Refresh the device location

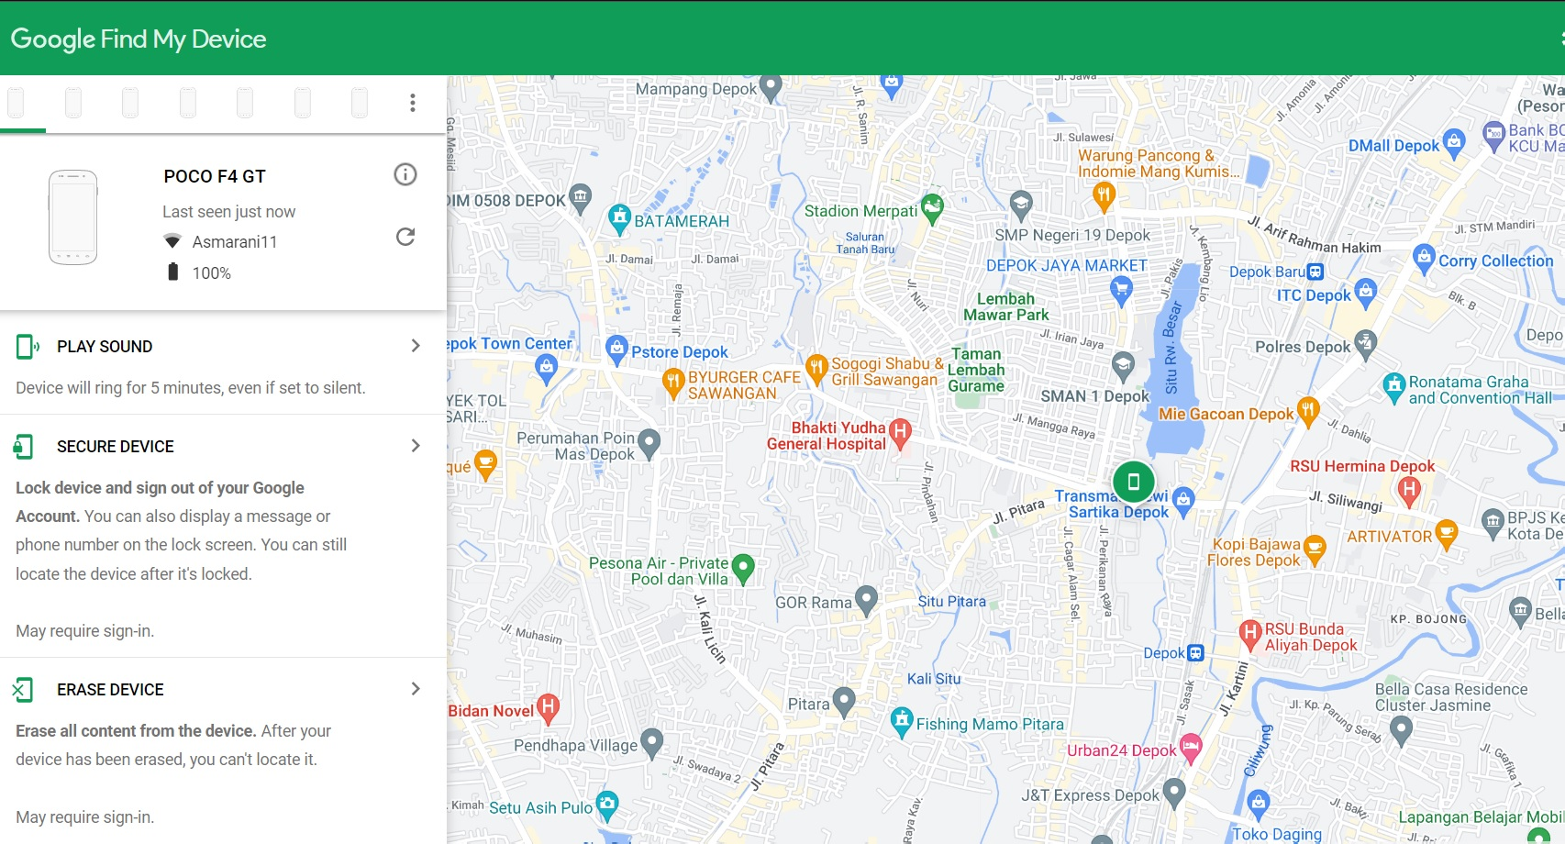point(405,237)
